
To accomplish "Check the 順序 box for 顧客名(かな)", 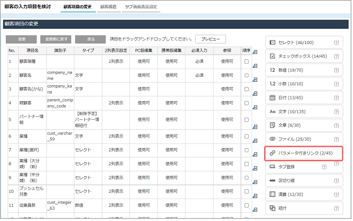I will click(x=247, y=89).
